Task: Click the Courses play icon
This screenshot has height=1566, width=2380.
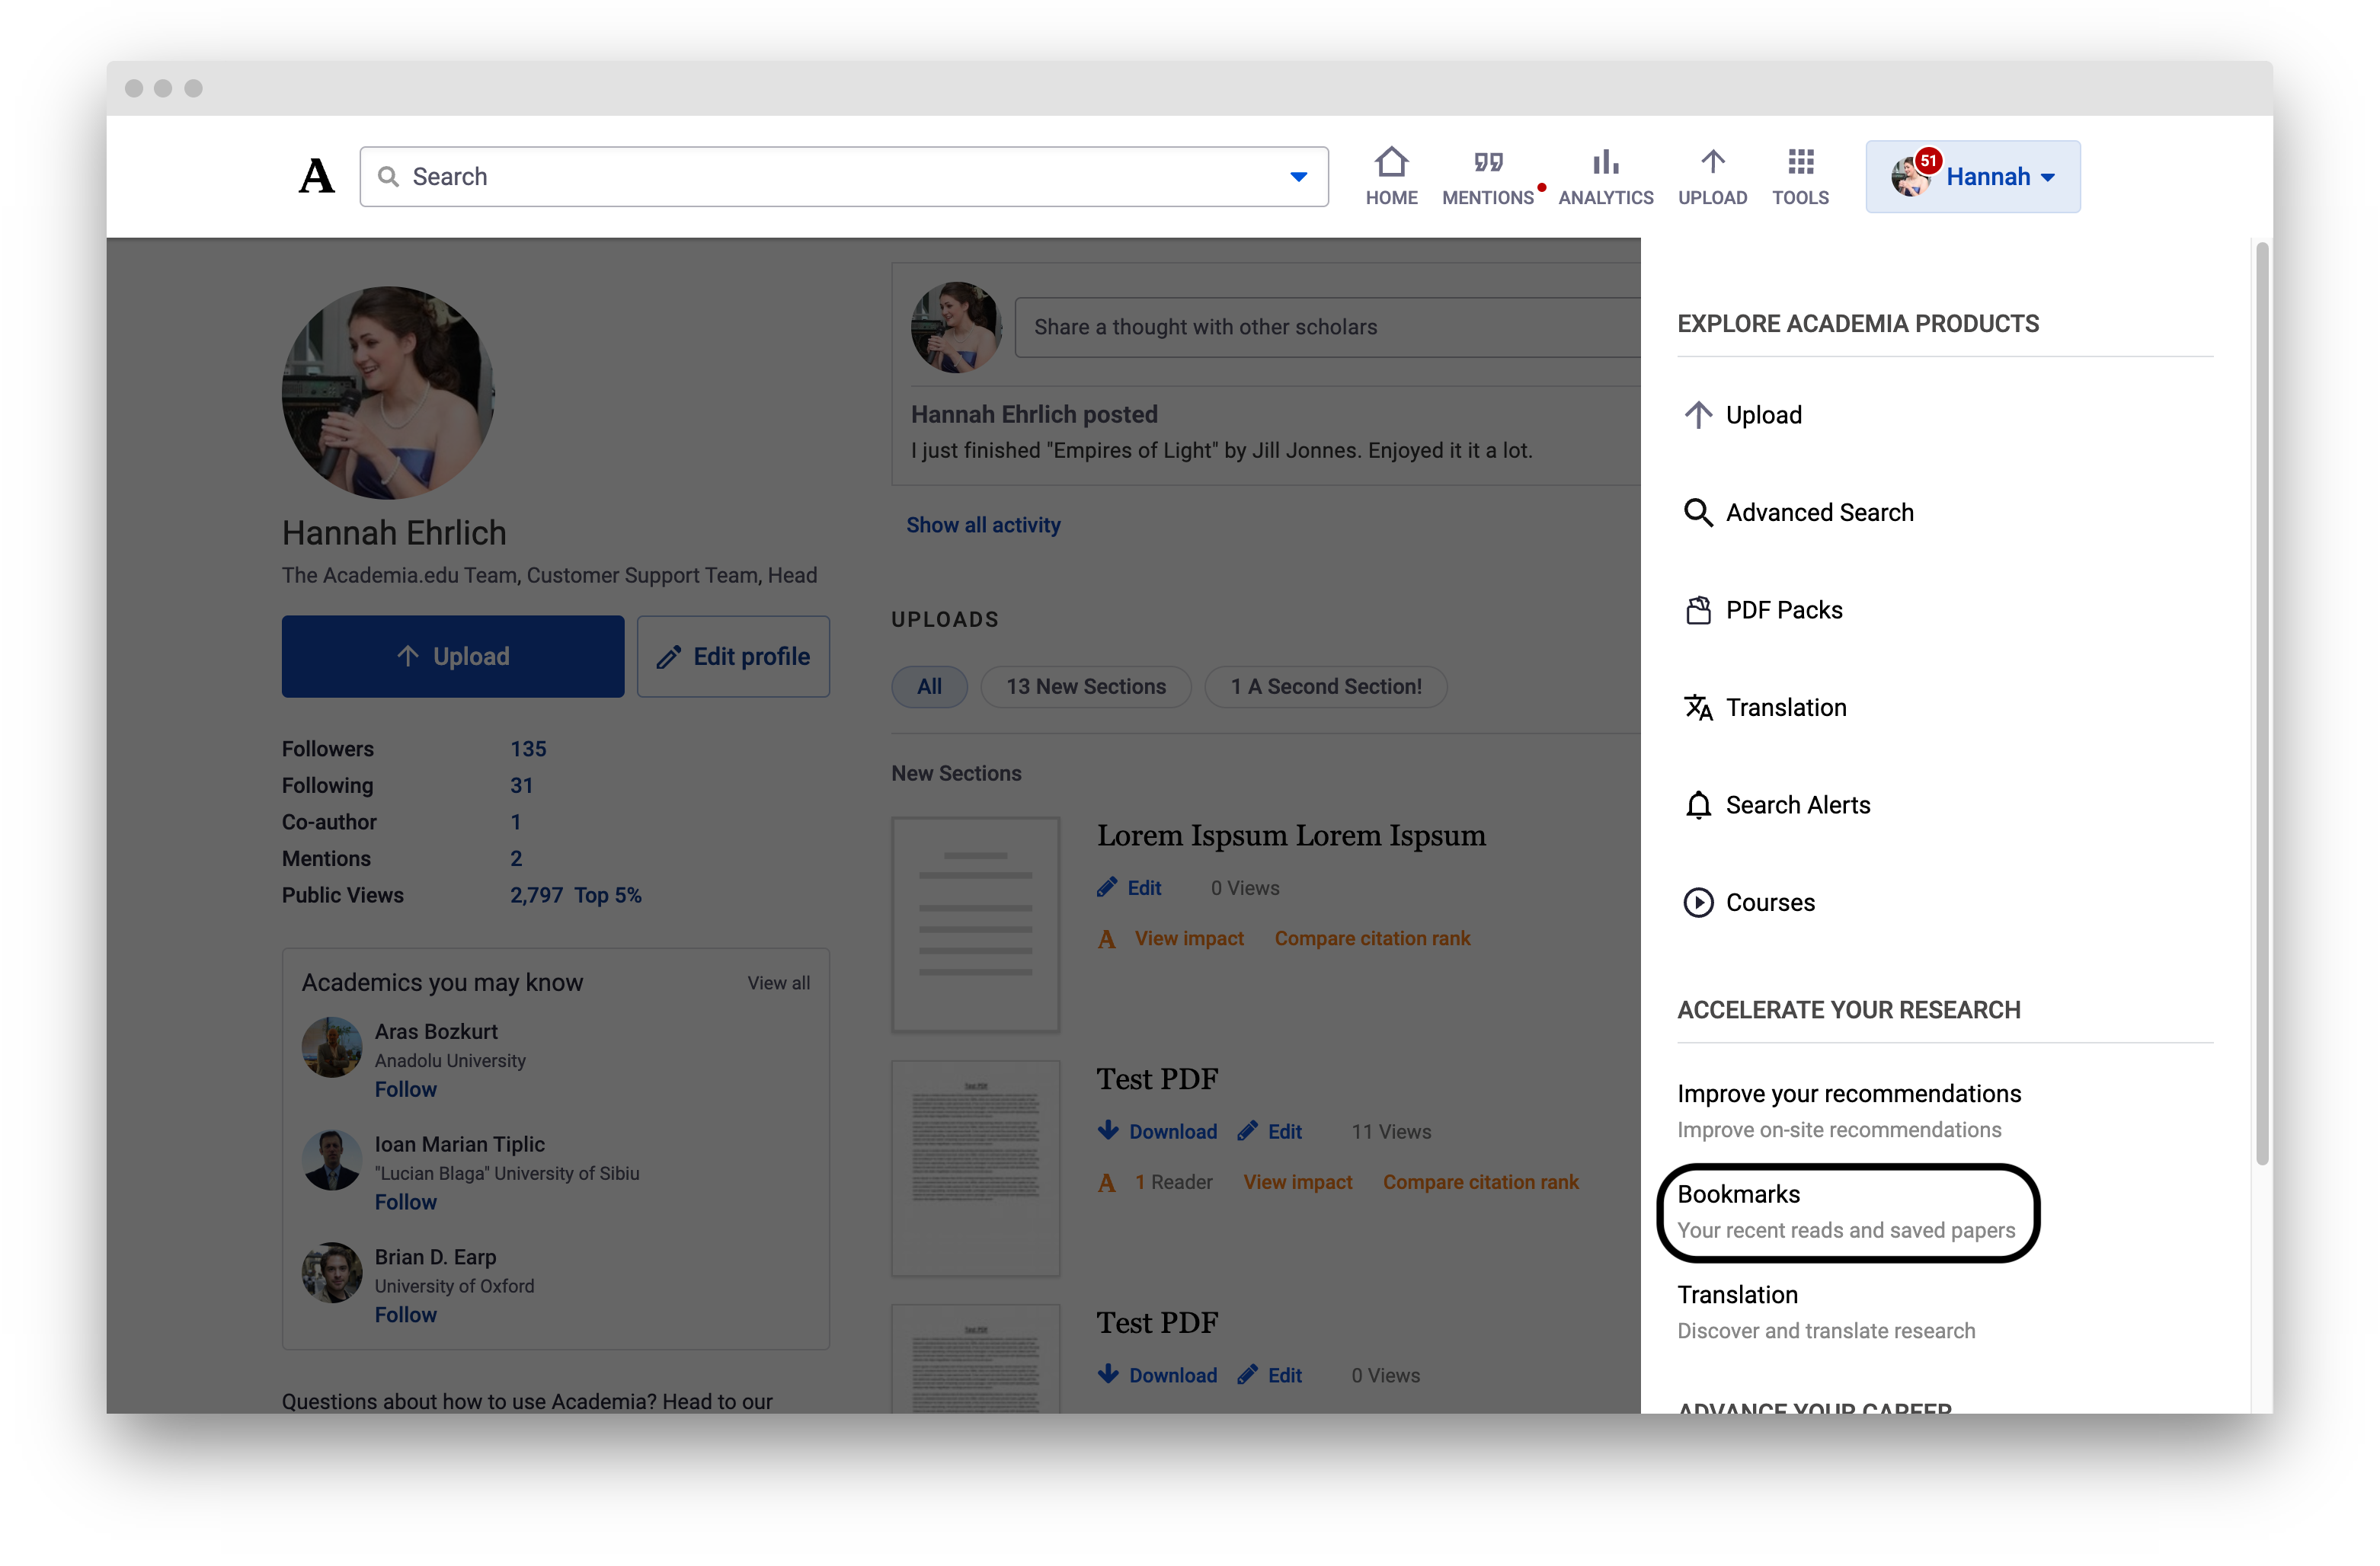Action: tap(1698, 903)
